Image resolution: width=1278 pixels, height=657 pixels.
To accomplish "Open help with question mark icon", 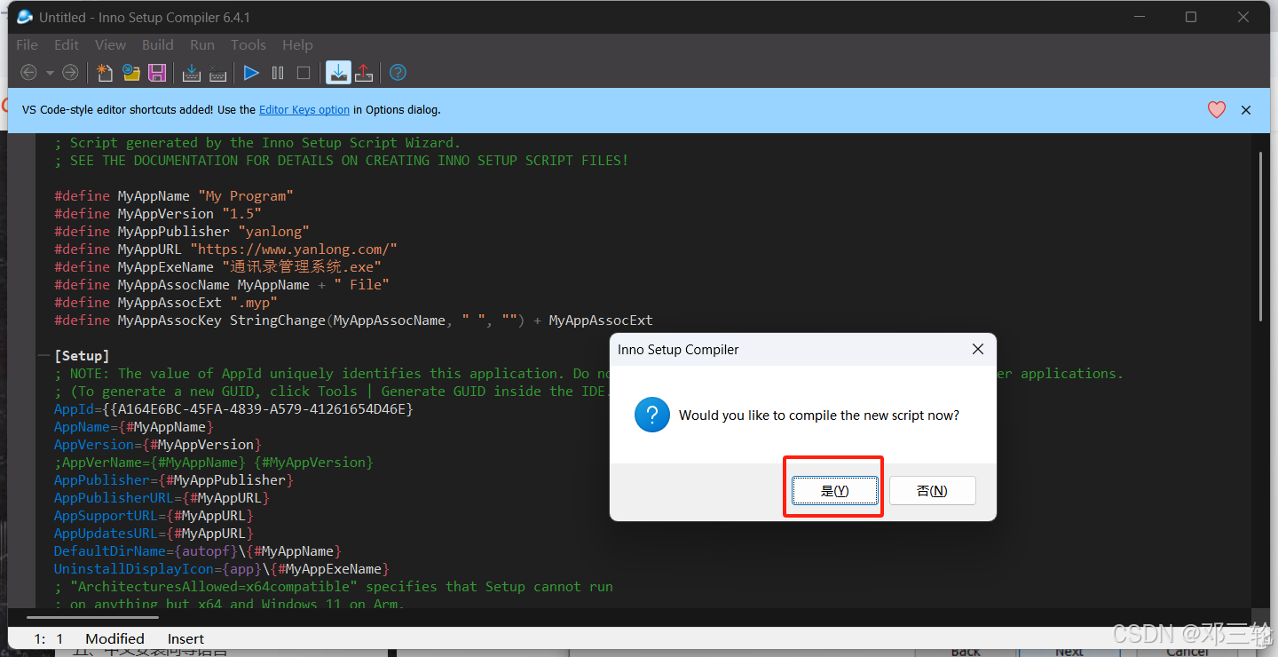I will tap(398, 73).
